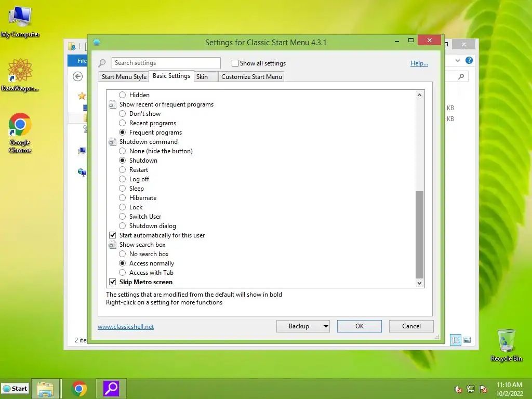This screenshot has width=532, height=399.
Task: Switch to the Skin tab
Action: 206,77
